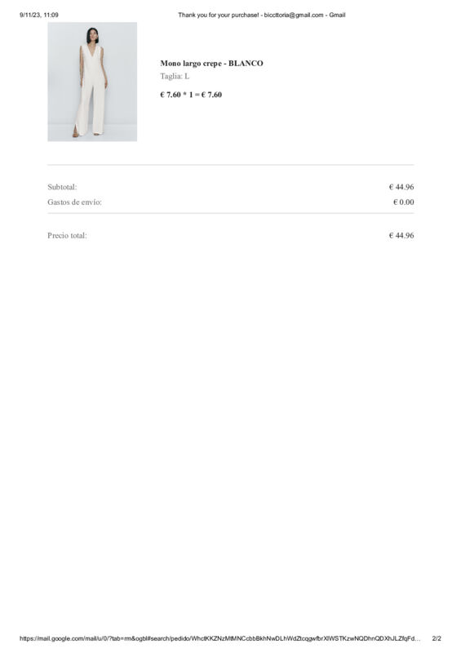
Task: Select the subtotal amount € 44.96
Action: click(x=401, y=187)
